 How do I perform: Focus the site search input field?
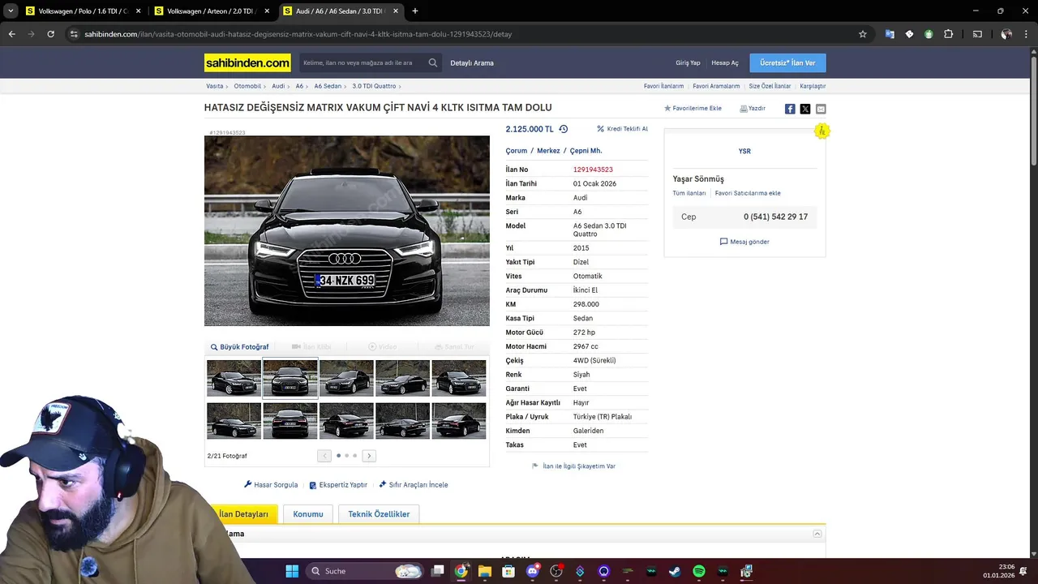coord(361,62)
